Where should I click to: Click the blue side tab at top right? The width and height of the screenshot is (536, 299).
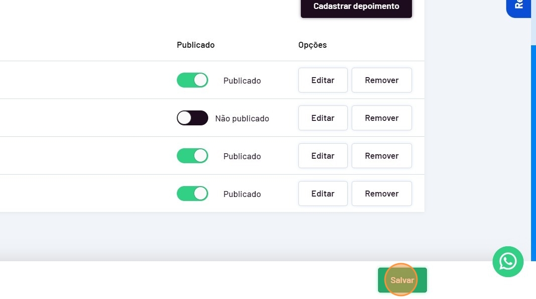tap(518, 7)
